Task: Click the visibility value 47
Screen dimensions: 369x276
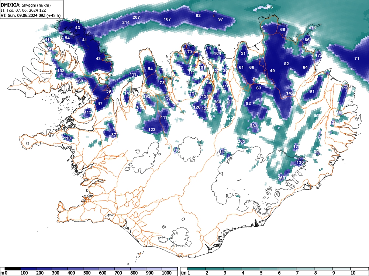Action: click(100, 103)
